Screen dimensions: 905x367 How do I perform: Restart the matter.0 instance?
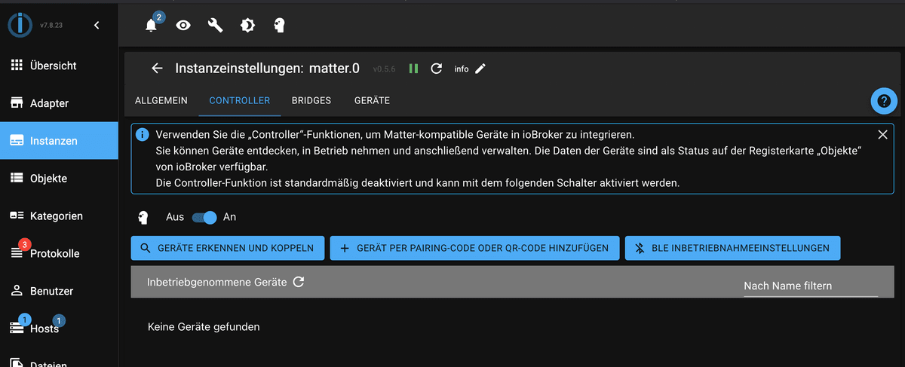click(436, 69)
